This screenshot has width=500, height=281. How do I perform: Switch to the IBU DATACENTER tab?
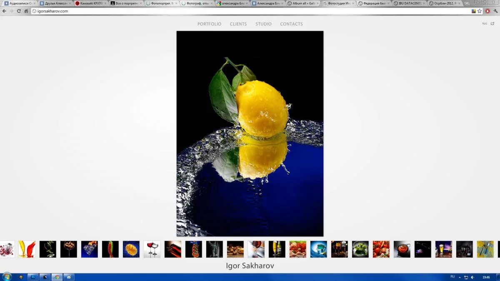pos(410,3)
